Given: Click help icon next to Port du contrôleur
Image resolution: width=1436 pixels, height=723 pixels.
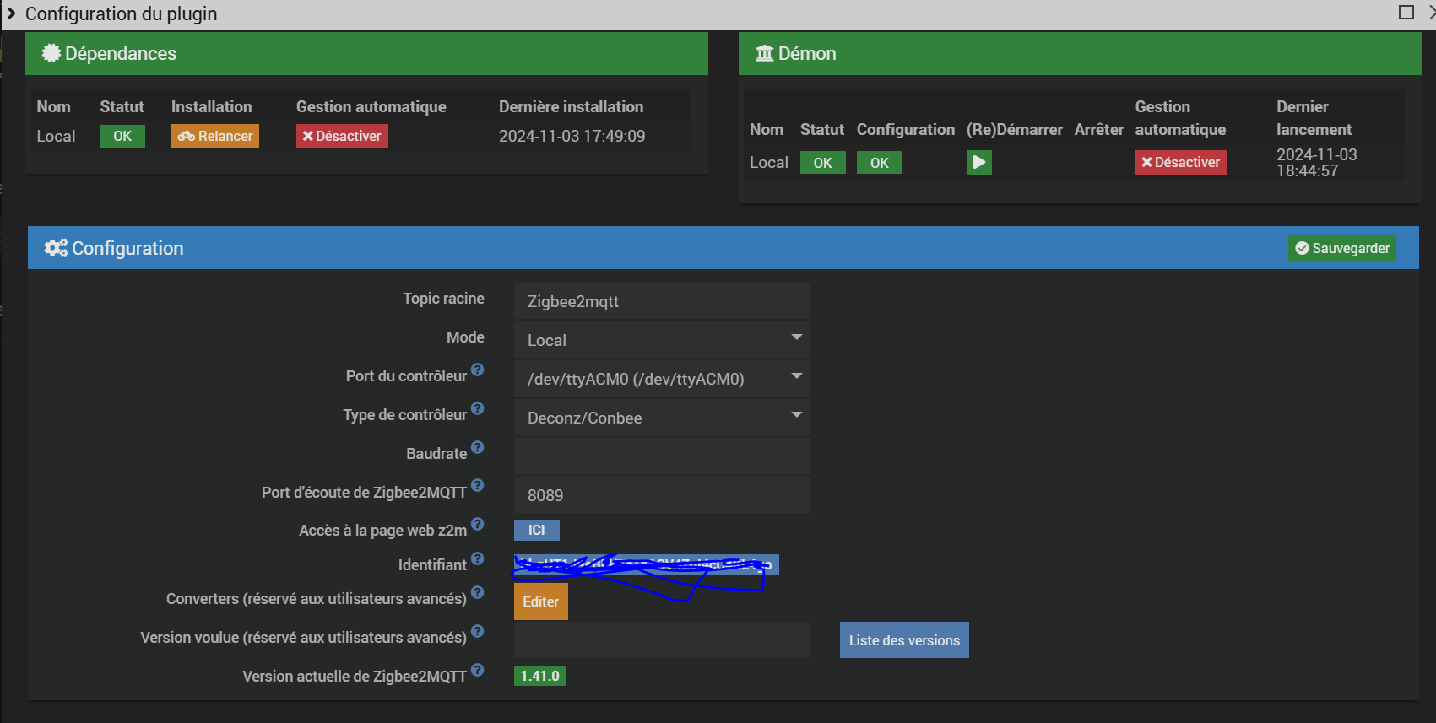Looking at the screenshot, I should pos(477,370).
